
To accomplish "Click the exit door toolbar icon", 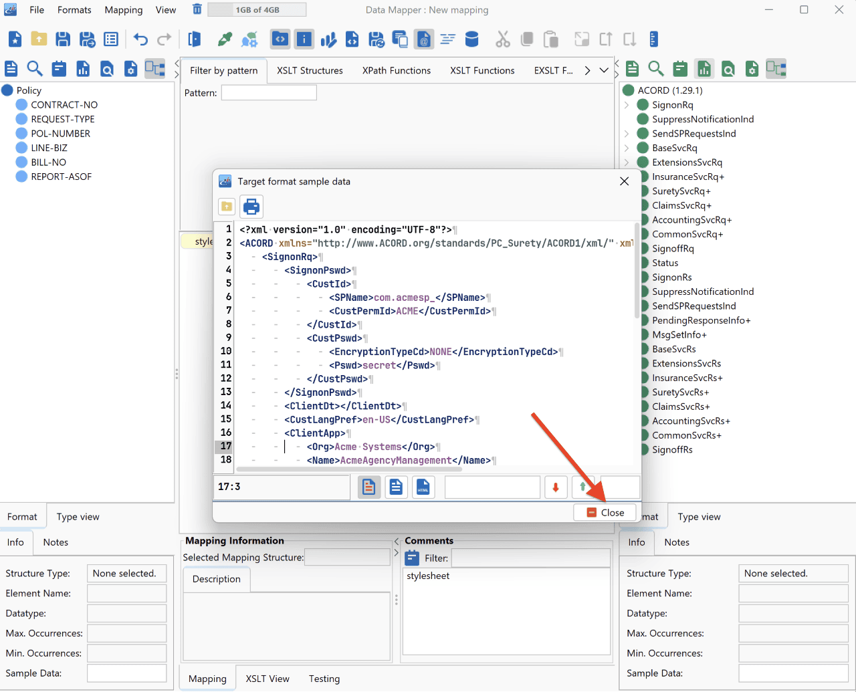I will (x=195, y=39).
